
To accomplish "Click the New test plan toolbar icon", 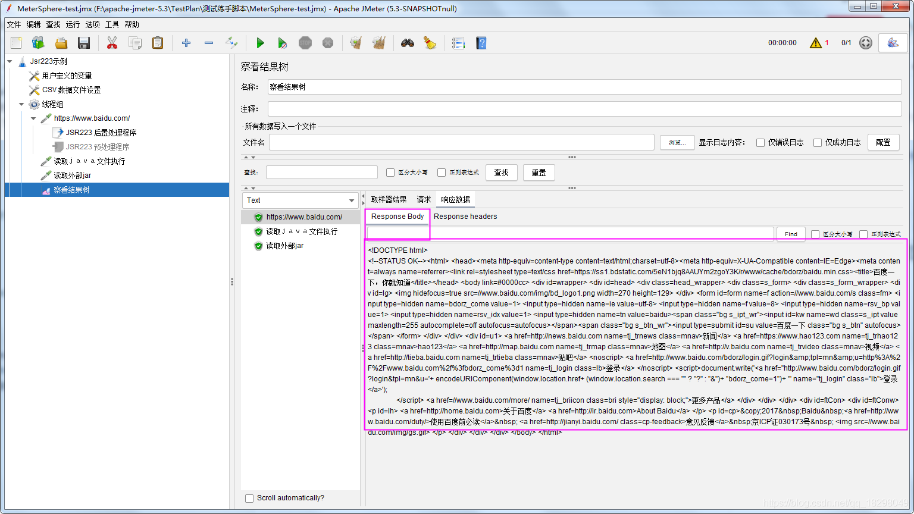I will click(16, 43).
